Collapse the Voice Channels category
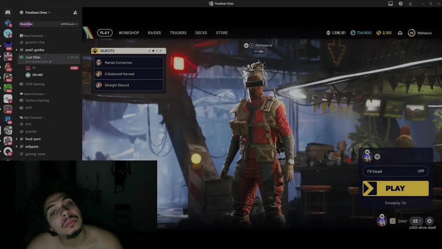 point(33,94)
